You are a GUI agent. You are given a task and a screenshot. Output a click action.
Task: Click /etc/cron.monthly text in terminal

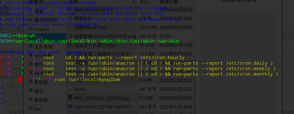249,74
